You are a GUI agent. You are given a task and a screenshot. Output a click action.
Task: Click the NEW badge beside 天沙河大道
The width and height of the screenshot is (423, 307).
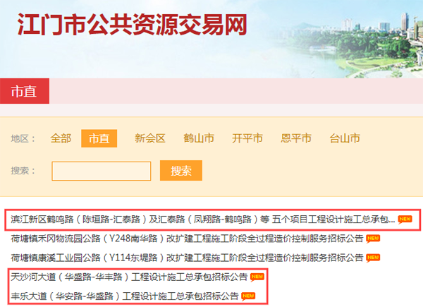click(x=257, y=277)
